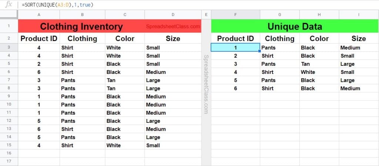This screenshot has height=166, width=379.
Task: Click the Clothing header cell in column G
Action: tap(280, 38)
